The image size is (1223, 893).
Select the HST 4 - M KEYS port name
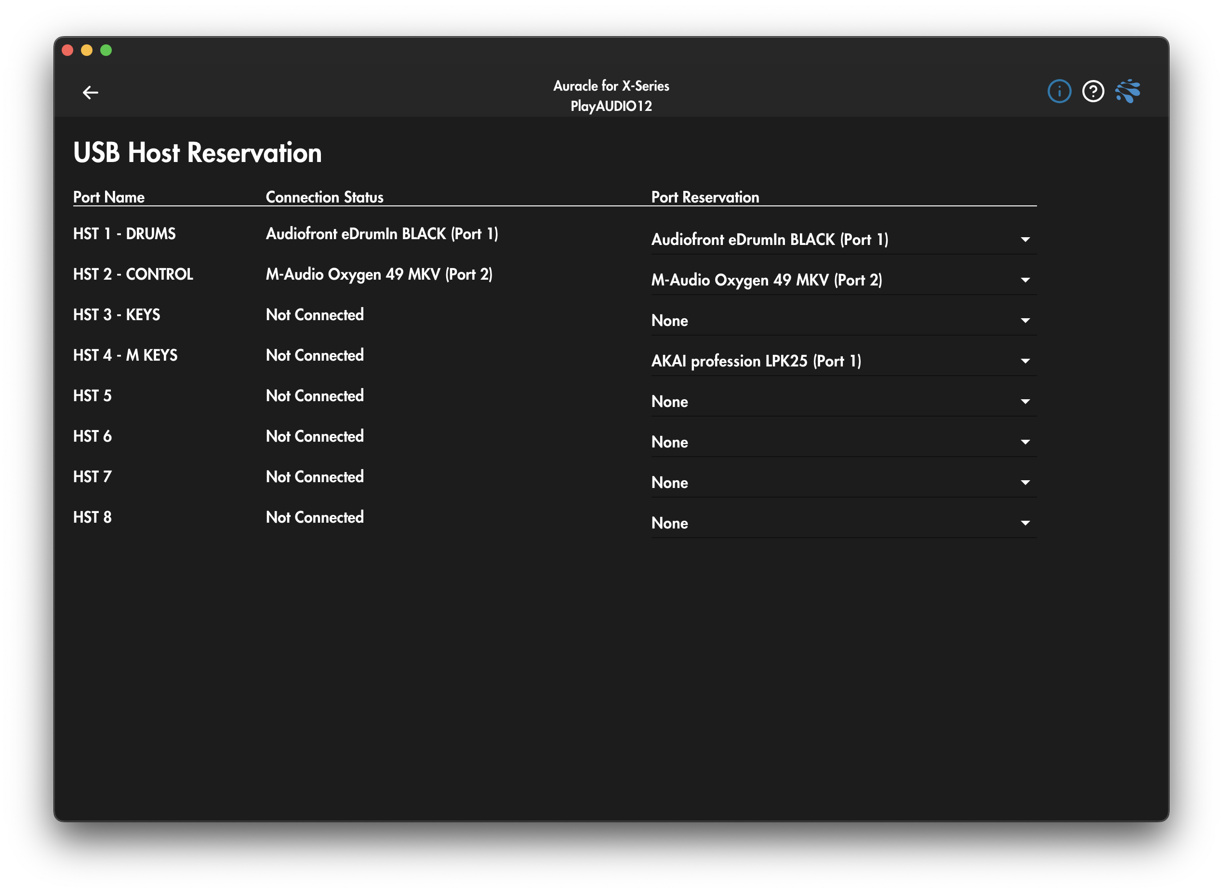coord(125,355)
